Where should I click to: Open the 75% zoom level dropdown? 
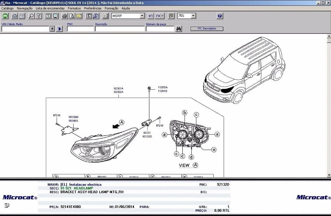193,16
